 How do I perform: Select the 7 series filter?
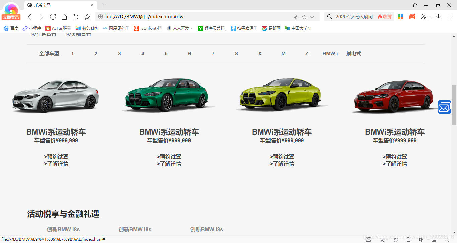pyautogui.click(x=213, y=54)
